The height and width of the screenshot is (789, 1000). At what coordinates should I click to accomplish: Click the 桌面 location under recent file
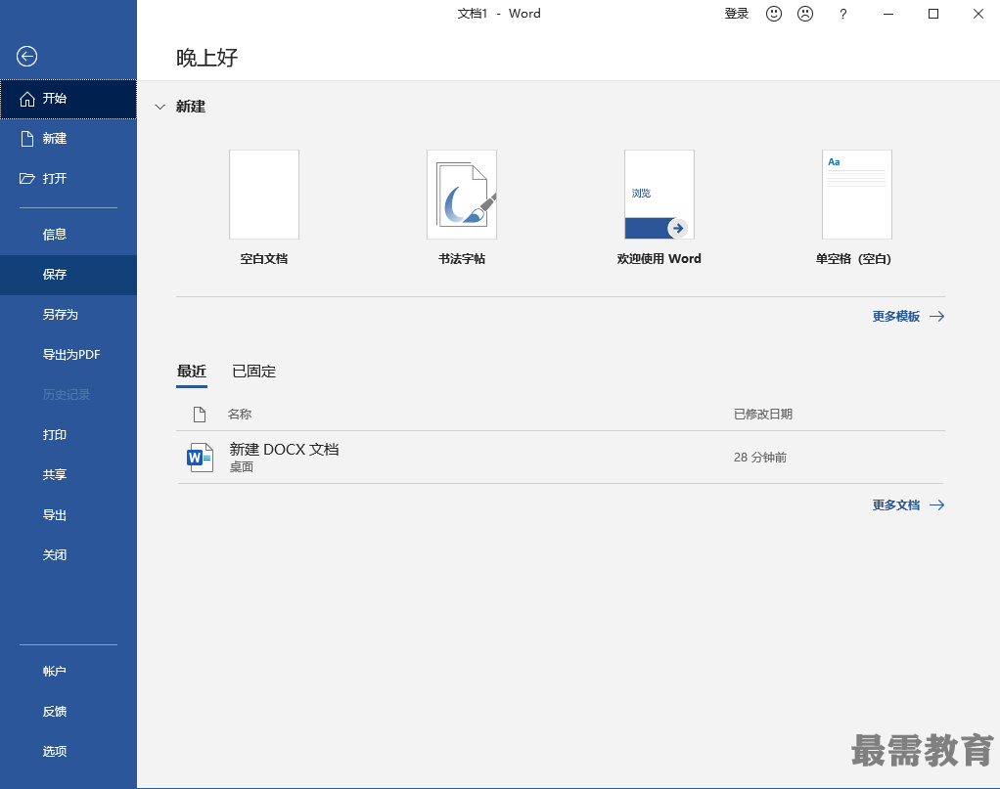242,467
